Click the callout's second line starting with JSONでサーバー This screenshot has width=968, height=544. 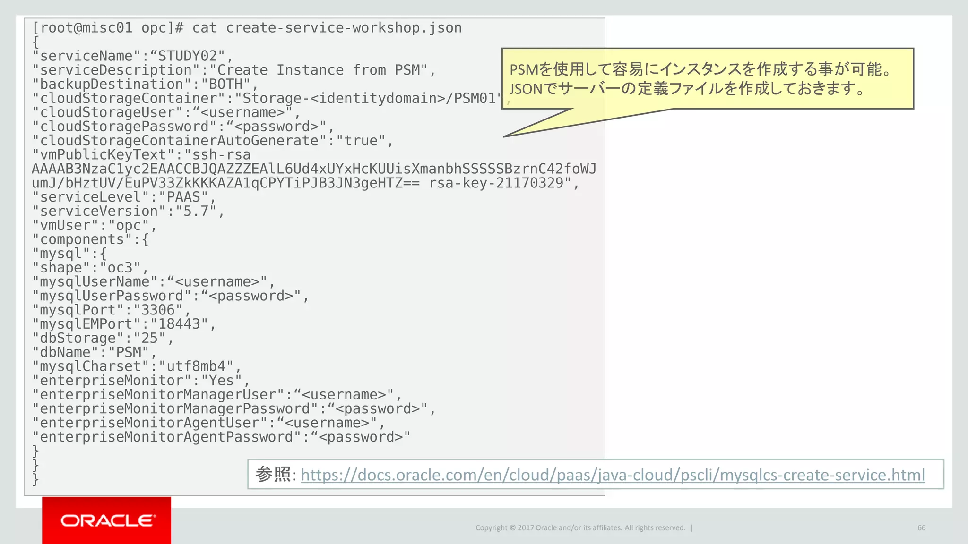click(687, 88)
